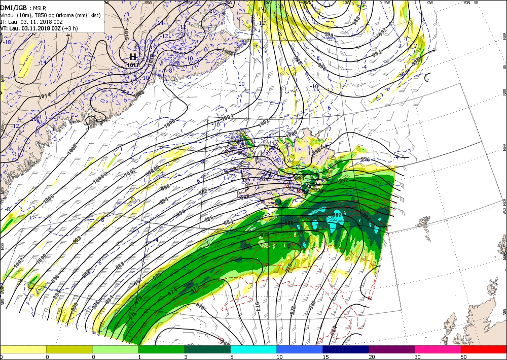The image size is (507, 360).
Task: Click the 'H' high pressure marker
Action: click(133, 57)
